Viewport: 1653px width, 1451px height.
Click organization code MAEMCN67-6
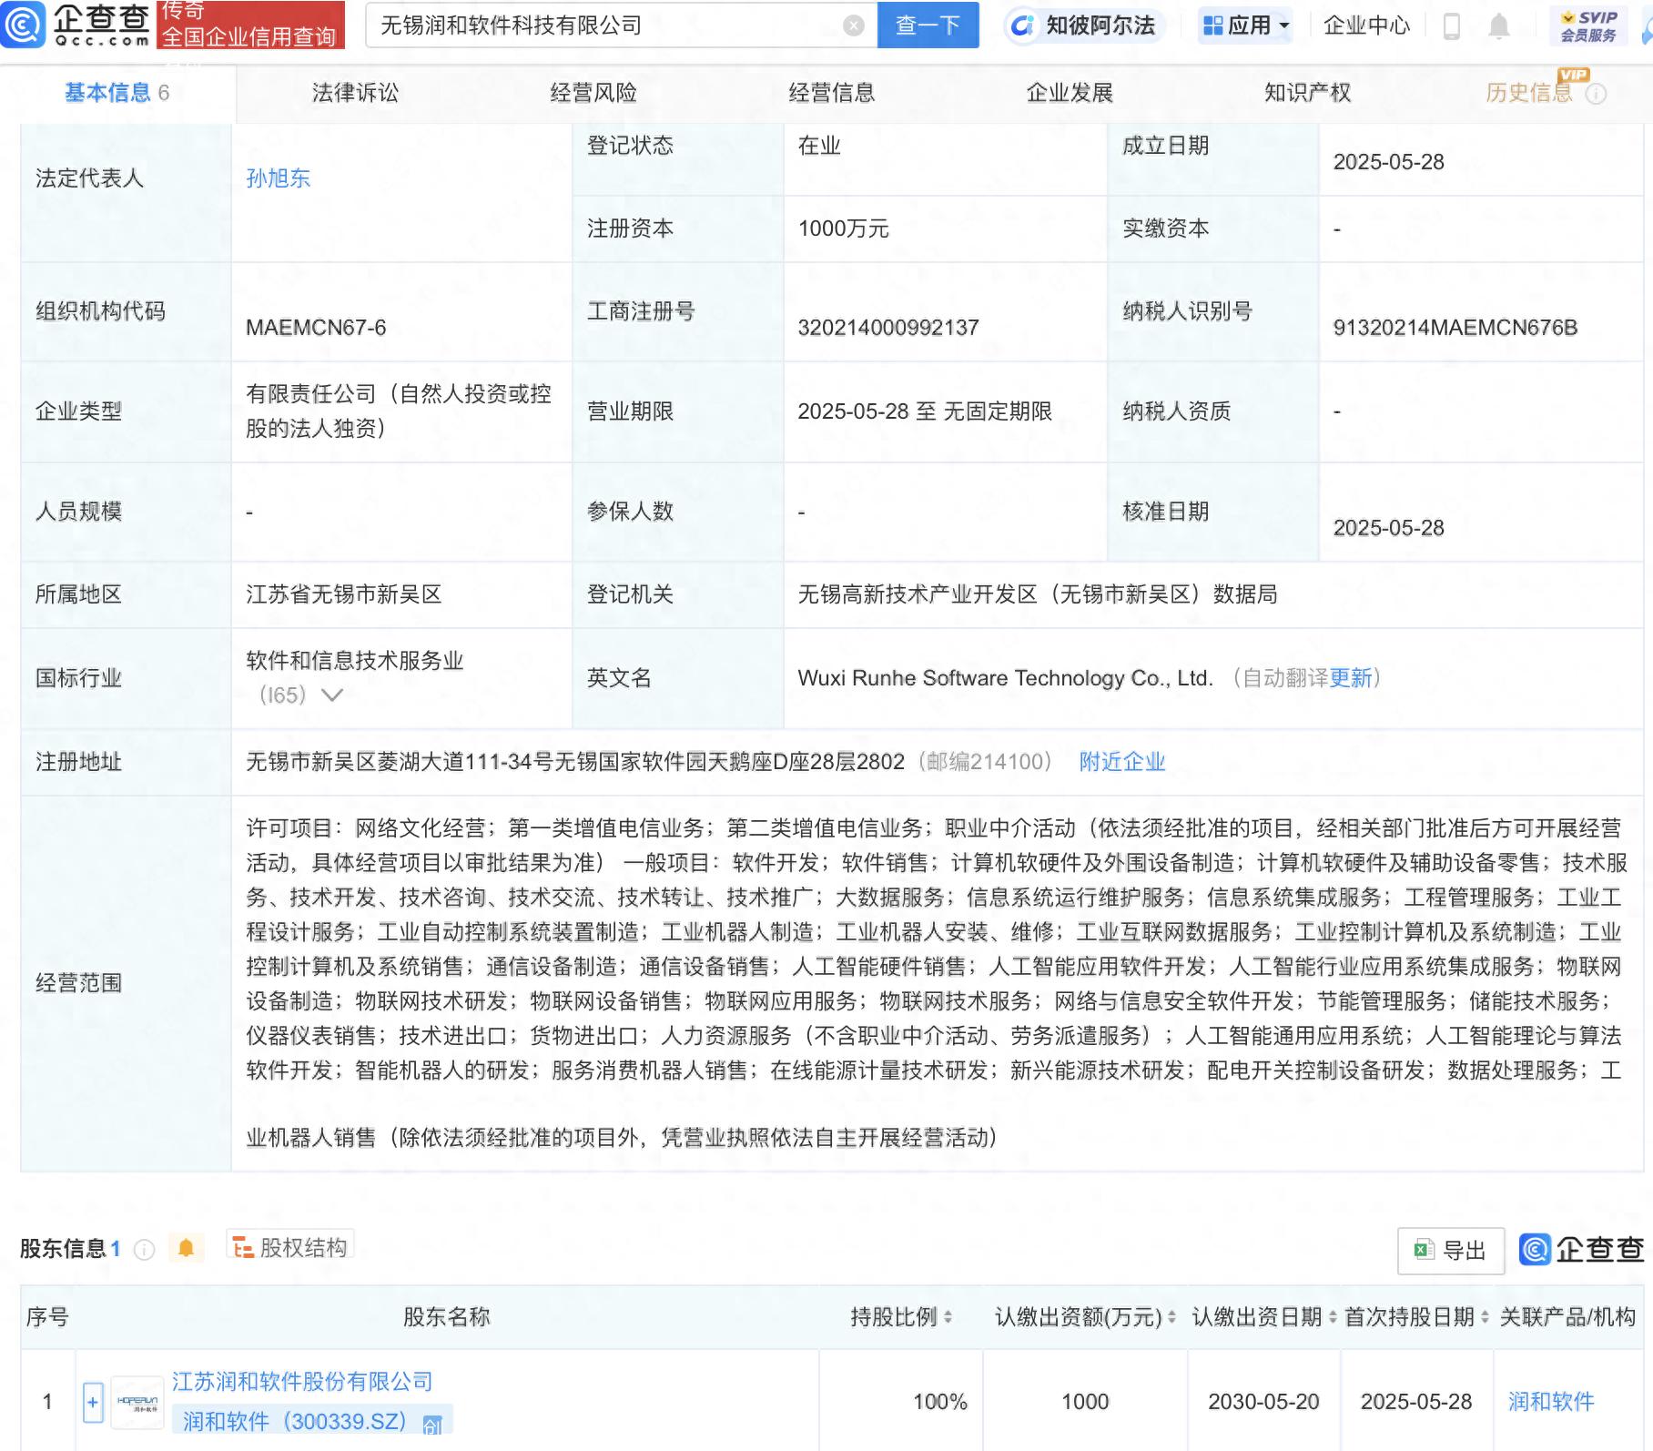pyautogui.click(x=316, y=328)
